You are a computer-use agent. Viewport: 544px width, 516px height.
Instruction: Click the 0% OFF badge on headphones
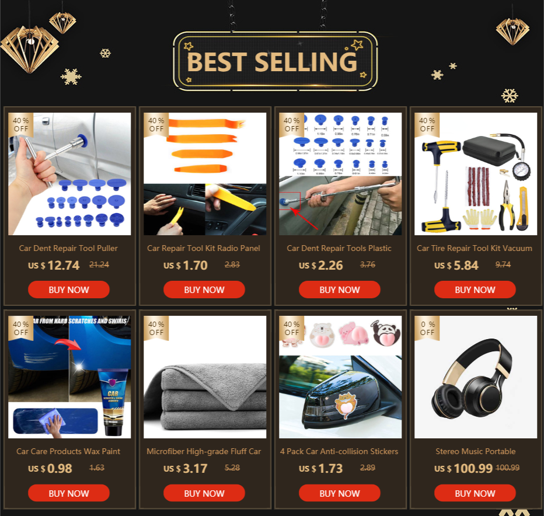[x=427, y=328]
